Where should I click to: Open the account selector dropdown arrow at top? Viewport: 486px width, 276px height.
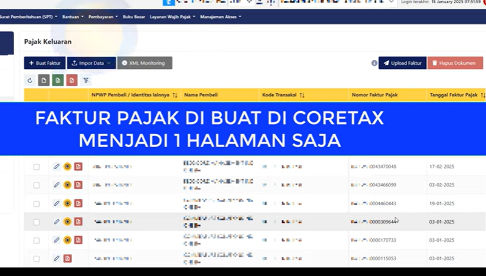(x=391, y=2)
